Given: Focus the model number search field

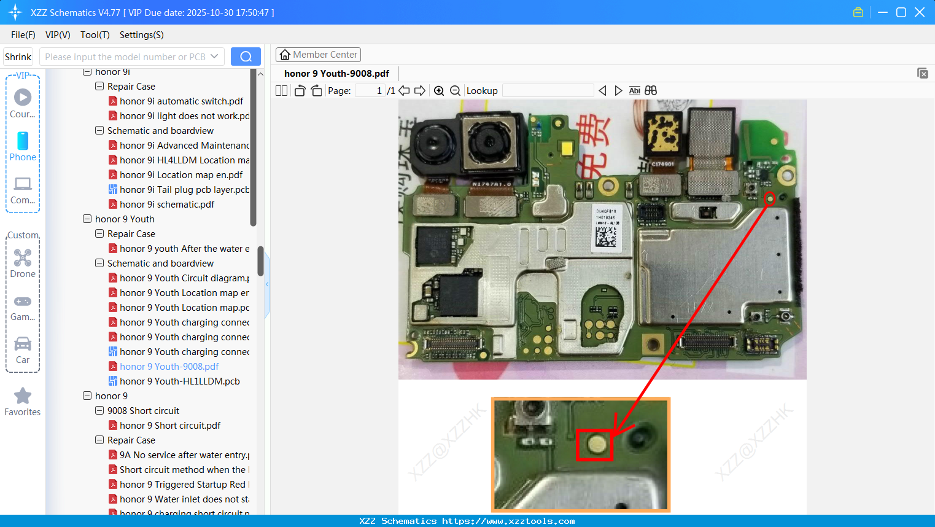Looking at the screenshot, I should point(125,57).
